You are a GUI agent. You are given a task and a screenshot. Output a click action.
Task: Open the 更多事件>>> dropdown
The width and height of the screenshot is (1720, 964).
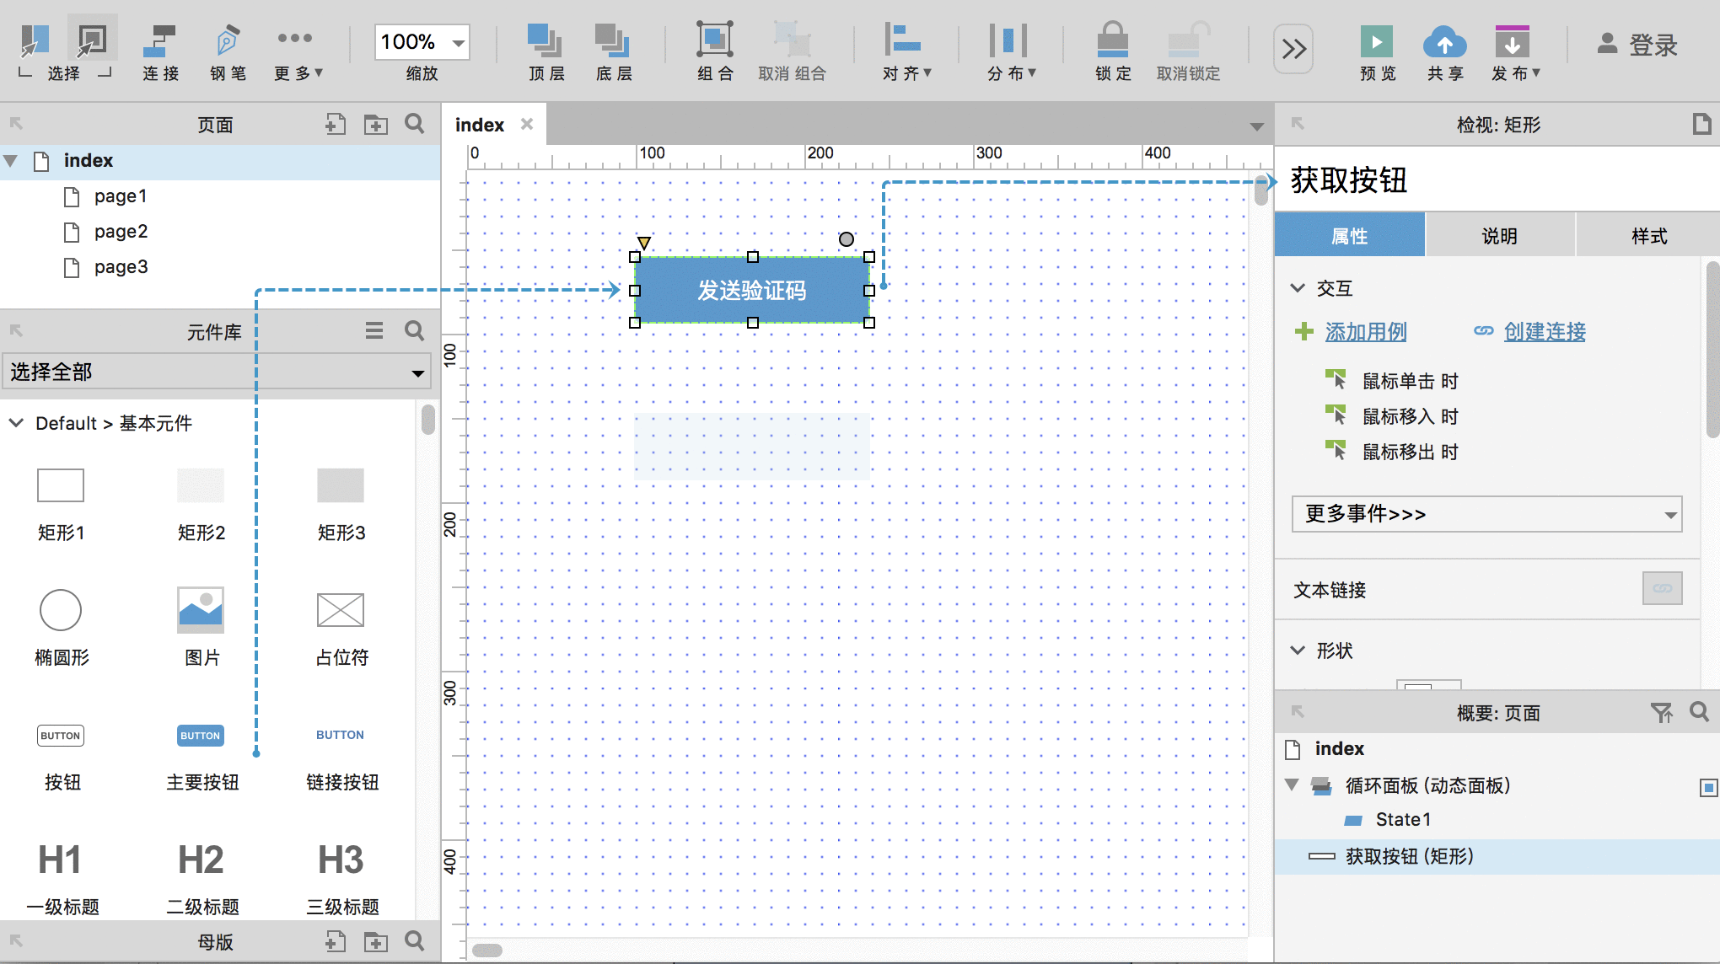(1487, 514)
